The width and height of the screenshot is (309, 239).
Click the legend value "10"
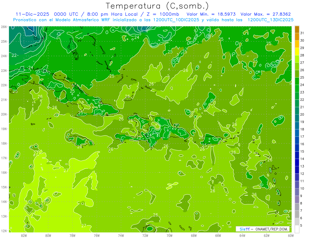pyautogui.click(x=302, y=188)
